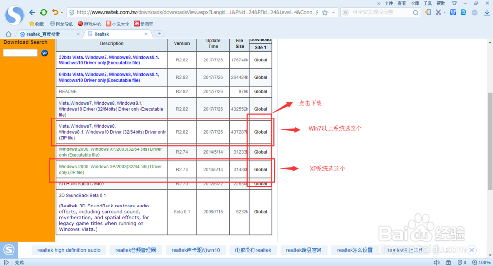Open the 小说大全 bookmark

coord(117,24)
